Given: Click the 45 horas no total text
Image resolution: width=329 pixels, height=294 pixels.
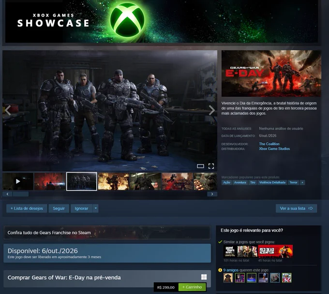Looking at the screenshot, I should coord(270,261).
